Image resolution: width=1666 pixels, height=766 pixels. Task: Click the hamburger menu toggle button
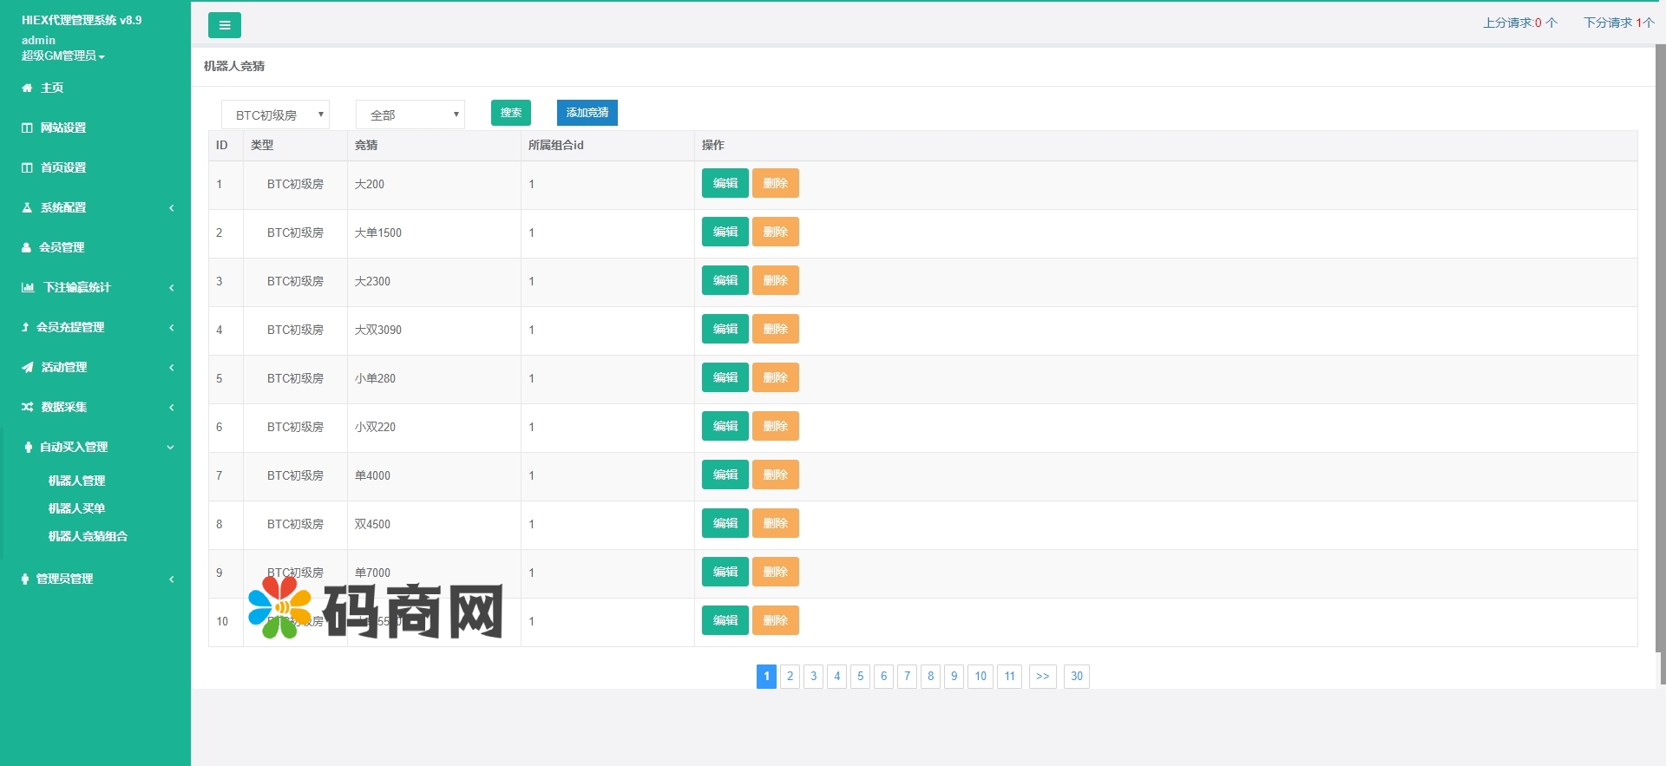pos(224,25)
